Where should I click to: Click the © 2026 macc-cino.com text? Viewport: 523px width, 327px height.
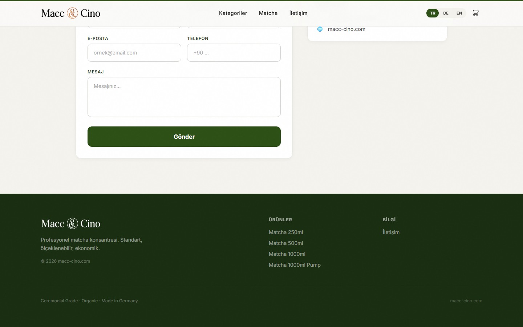pyautogui.click(x=65, y=261)
